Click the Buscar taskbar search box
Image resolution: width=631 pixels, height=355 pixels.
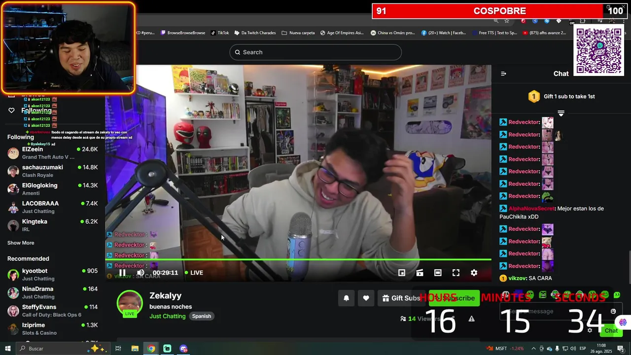click(63, 349)
